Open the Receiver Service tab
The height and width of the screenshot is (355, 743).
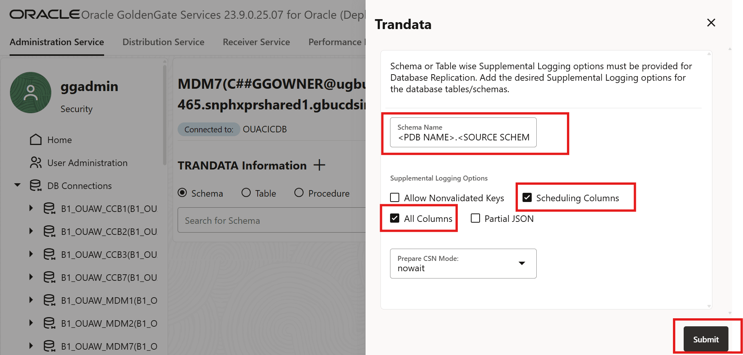256,42
